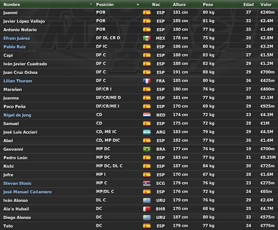Image resolution: width=278 pixels, height=230 pixels.
Task: Open player profile link Pablo Ruiz
Action: point(15,47)
